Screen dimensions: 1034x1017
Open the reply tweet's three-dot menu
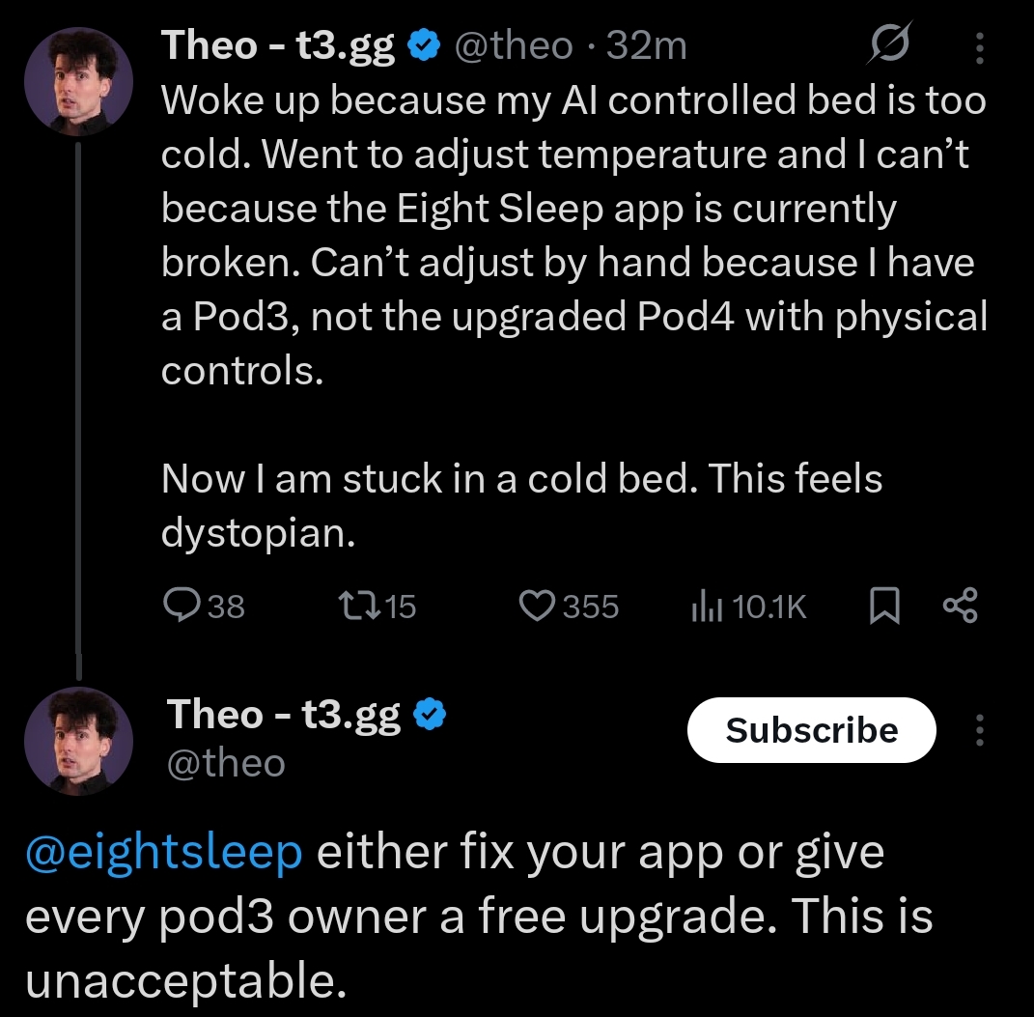980,729
